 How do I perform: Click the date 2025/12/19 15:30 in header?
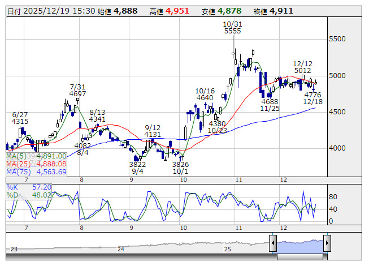pyautogui.click(x=59, y=11)
